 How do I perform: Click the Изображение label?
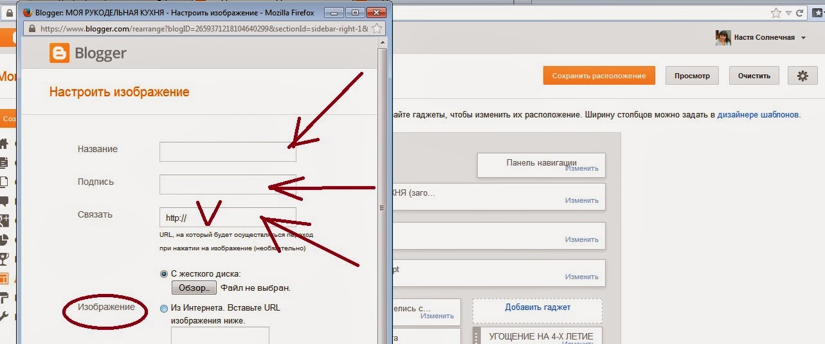(x=107, y=307)
